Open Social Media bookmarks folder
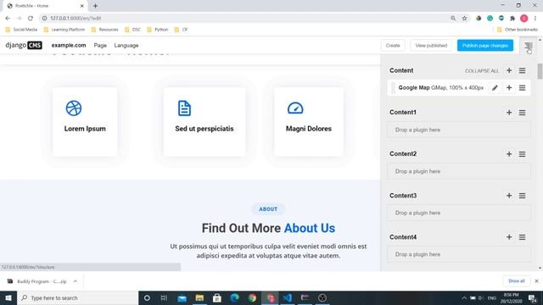 click(21, 30)
